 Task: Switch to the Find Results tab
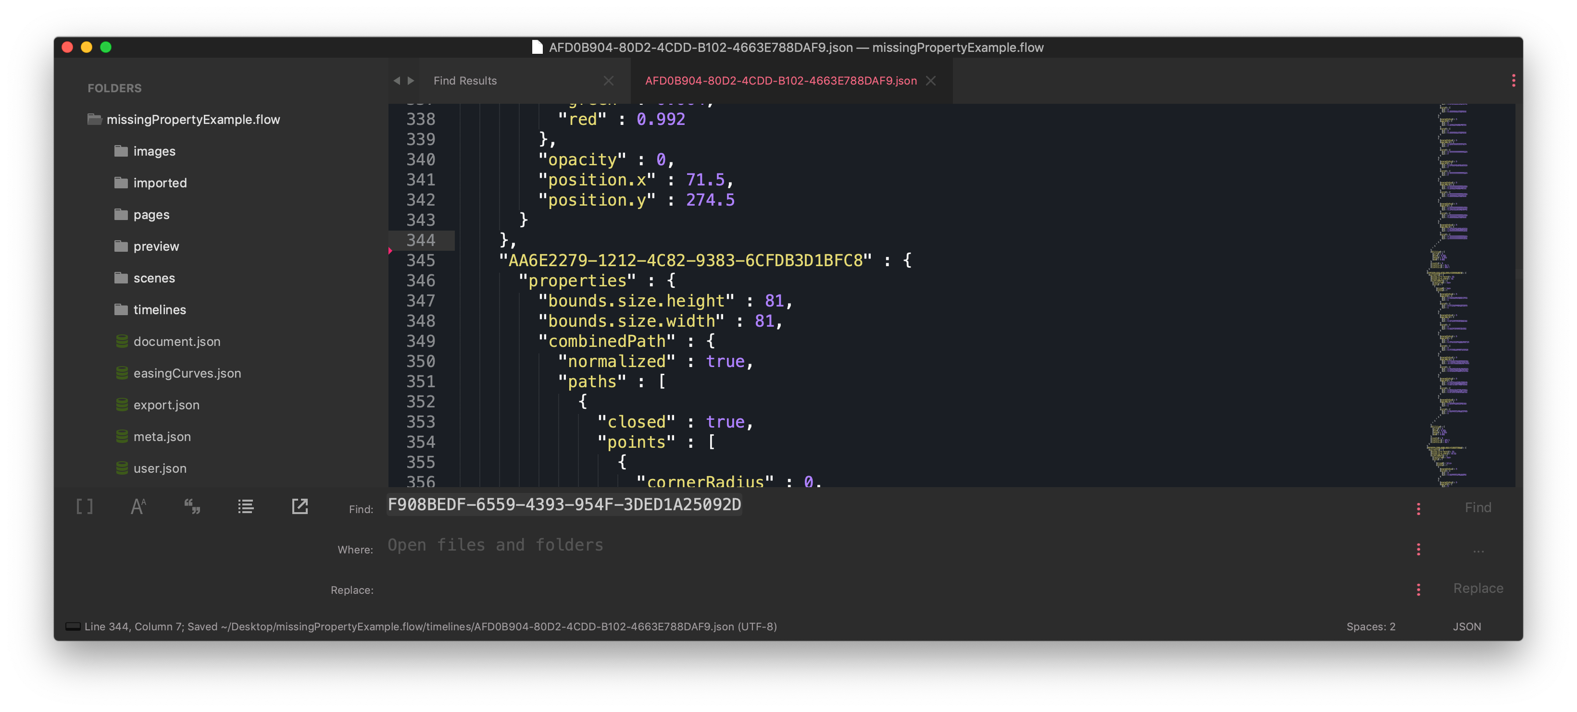tap(465, 80)
